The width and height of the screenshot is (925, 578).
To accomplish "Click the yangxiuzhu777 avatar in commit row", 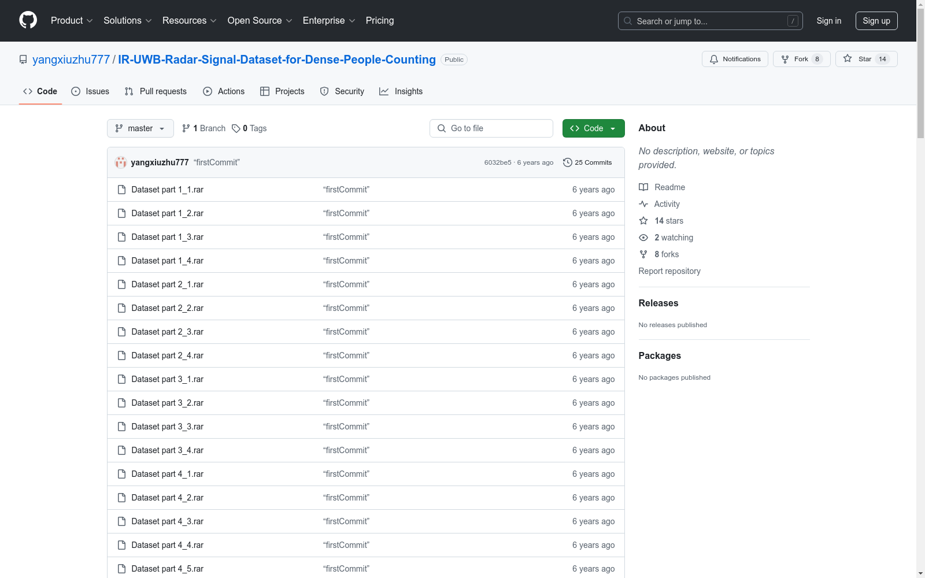I will (x=121, y=162).
